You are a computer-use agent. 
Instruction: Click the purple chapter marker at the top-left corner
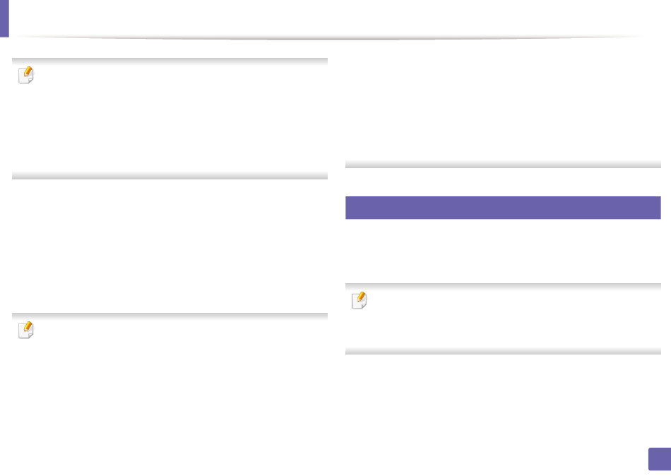[x=4, y=18]
